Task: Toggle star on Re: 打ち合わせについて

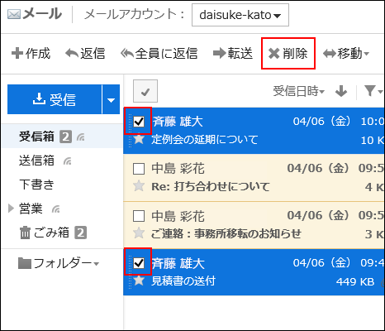Action: coord(139,186)
